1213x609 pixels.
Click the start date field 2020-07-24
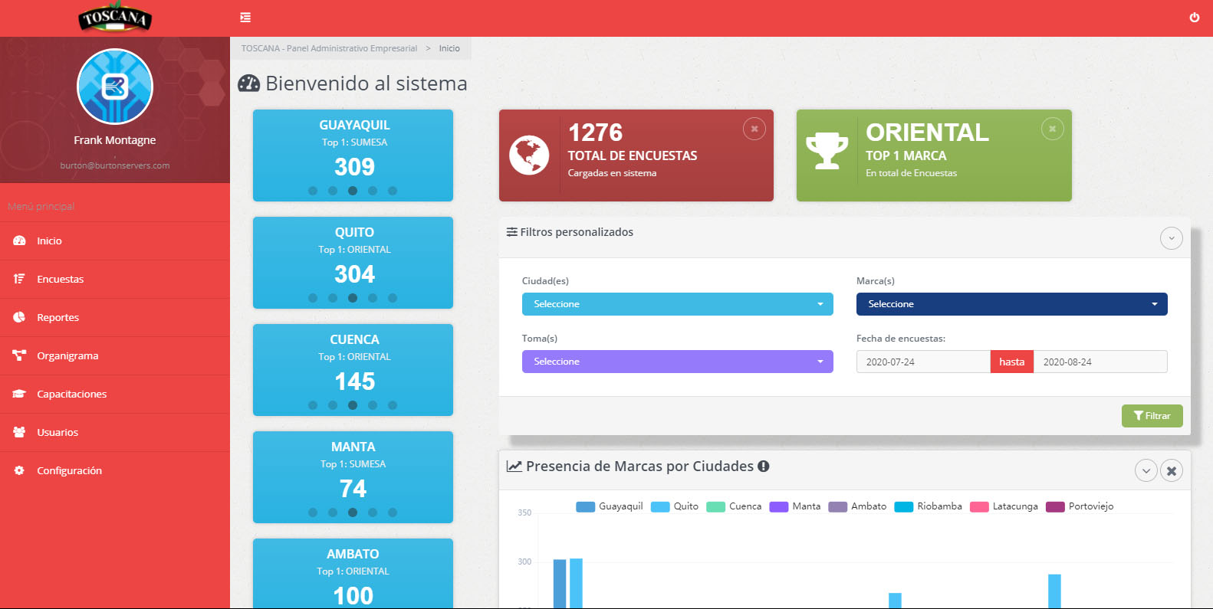pyautogui.click(x=922, y=362)
